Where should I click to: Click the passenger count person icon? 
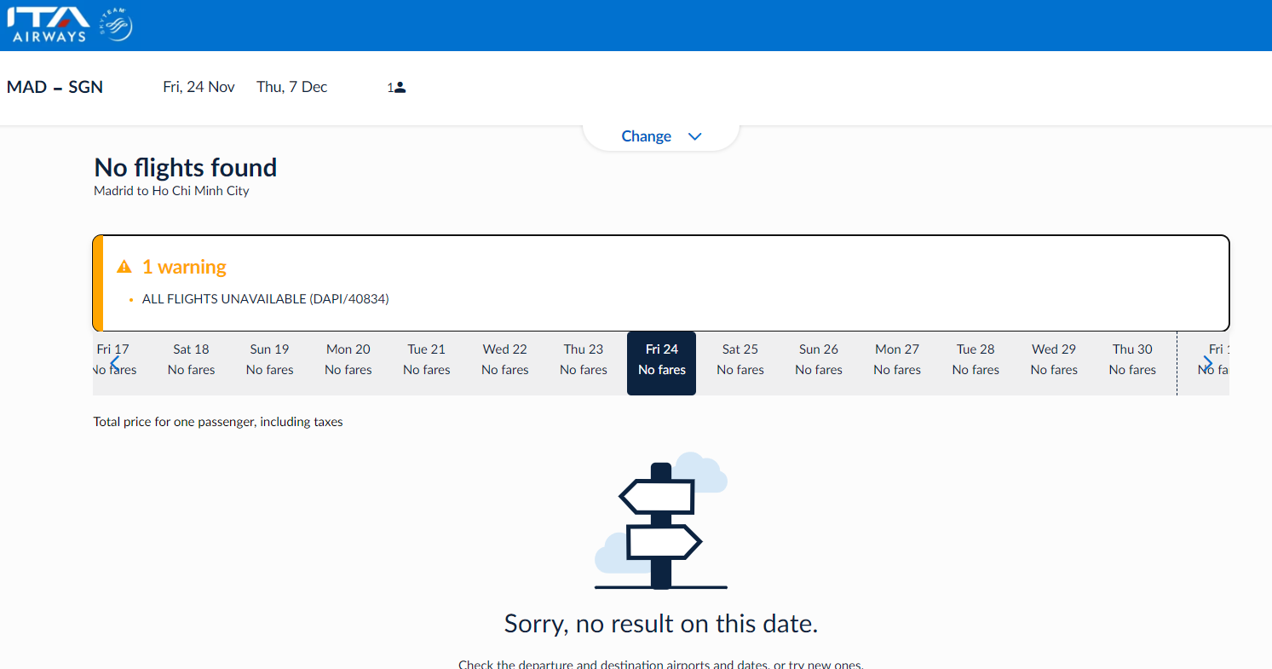point(400,87)
